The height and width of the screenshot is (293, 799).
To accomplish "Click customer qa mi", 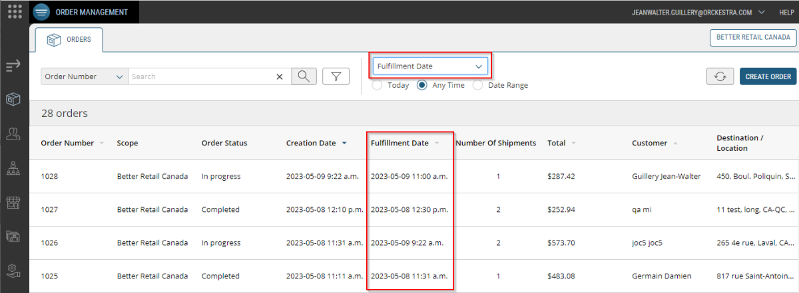I will coord(641,209).
